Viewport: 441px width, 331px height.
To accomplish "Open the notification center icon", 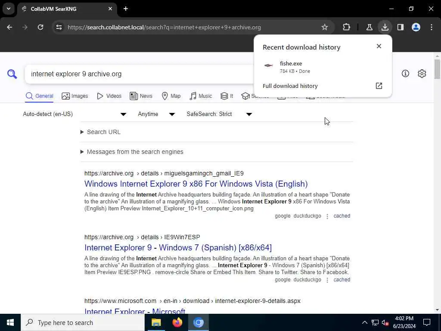I will (x=427, y=322).
